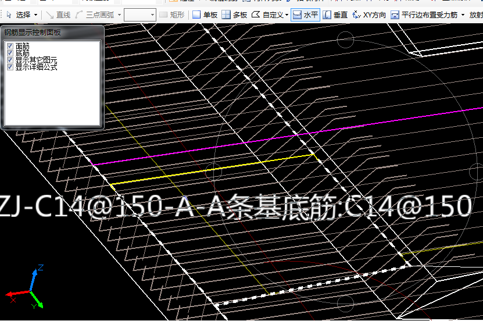
Task: Choose the 三点画弧 three-point arc tool
Action: pyautogui.click(x=95, y=15)
